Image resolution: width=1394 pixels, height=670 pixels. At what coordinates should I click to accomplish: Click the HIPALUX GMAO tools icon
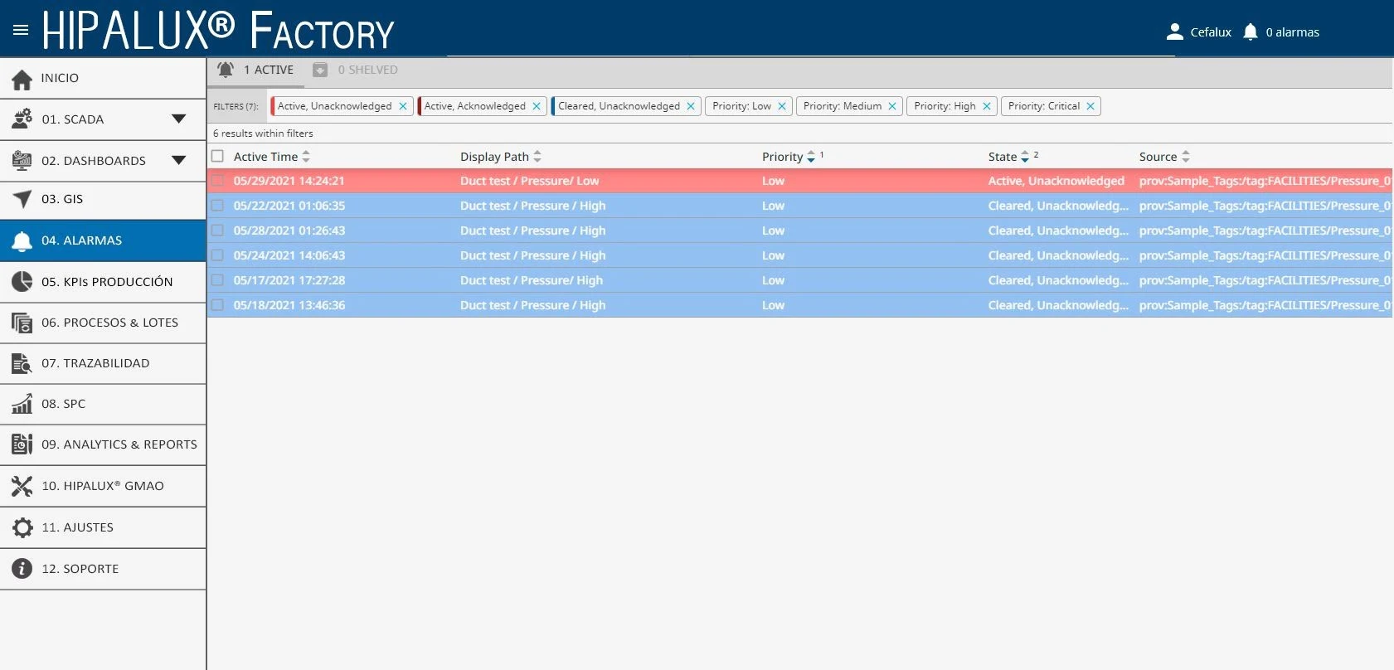click(x=22, y=486)
